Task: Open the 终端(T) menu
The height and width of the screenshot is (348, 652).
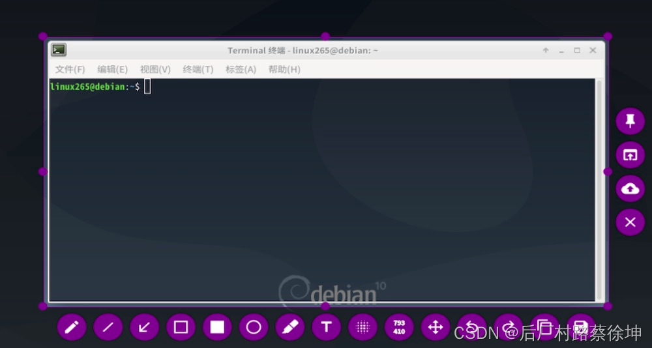Action: pyautogui.click(x=198, y=70)
